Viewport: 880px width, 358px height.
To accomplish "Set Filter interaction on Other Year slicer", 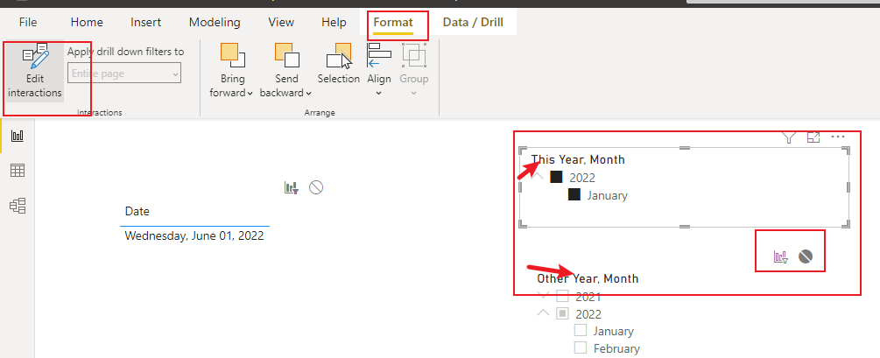I will pyautogui.click(x=781, y=257).
